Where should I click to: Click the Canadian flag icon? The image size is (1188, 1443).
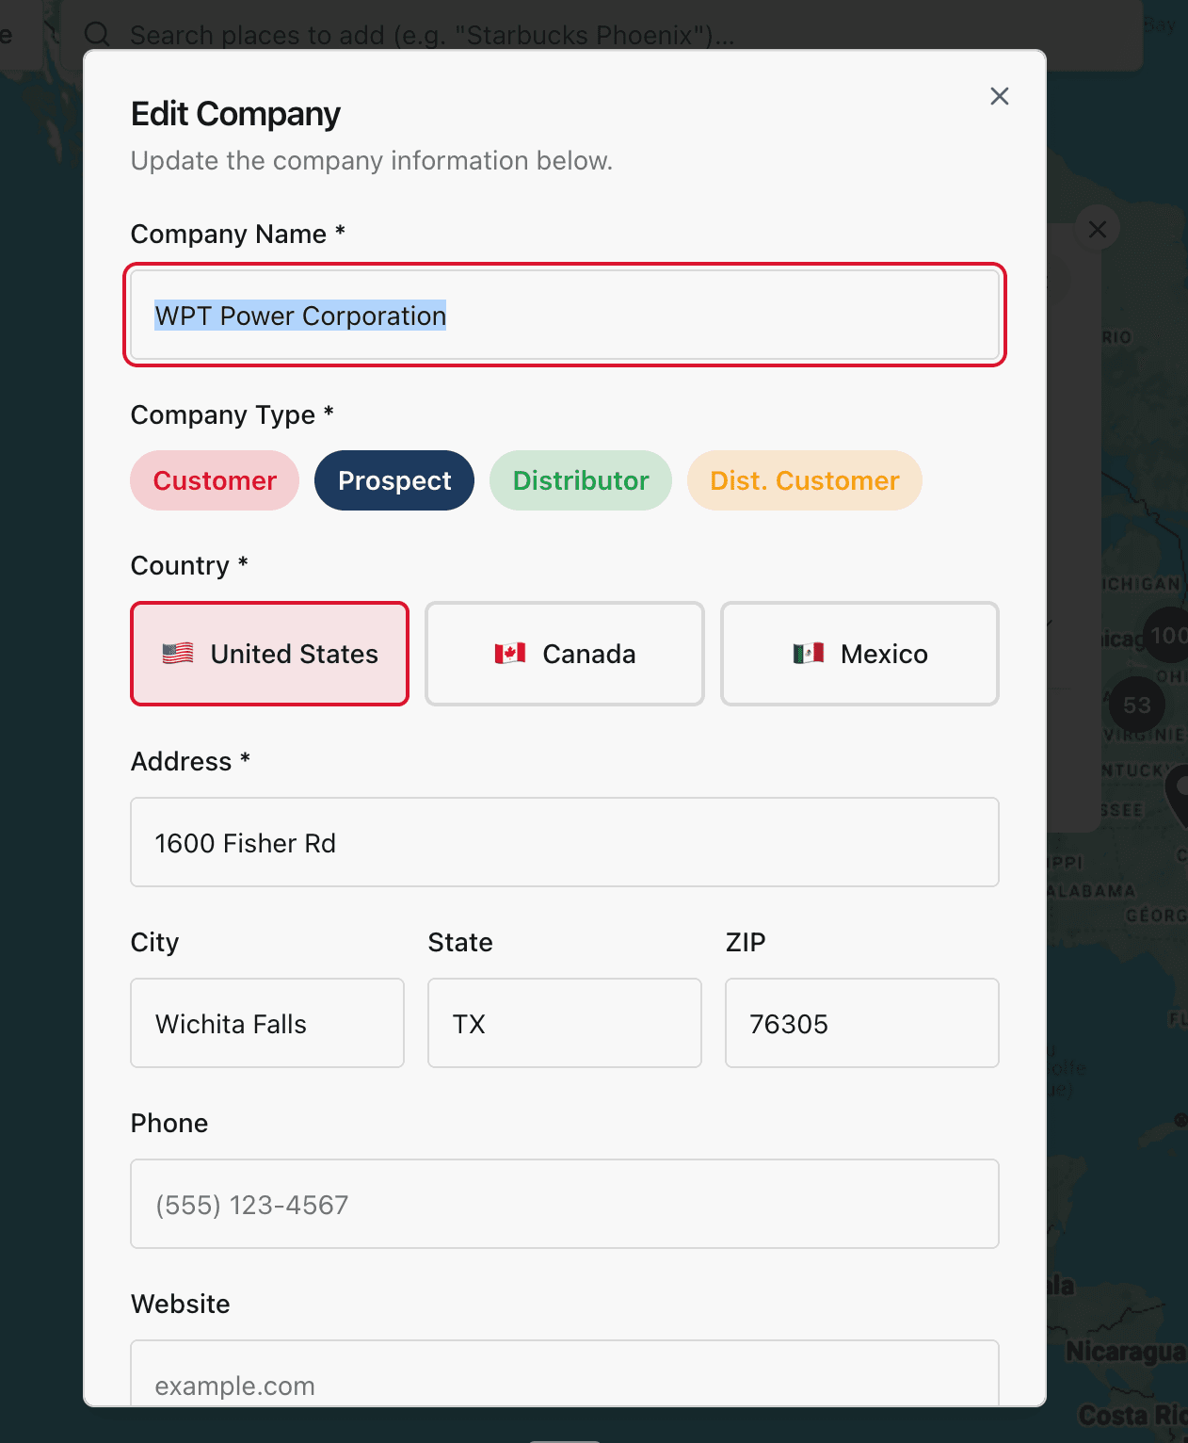pos(508,654)
